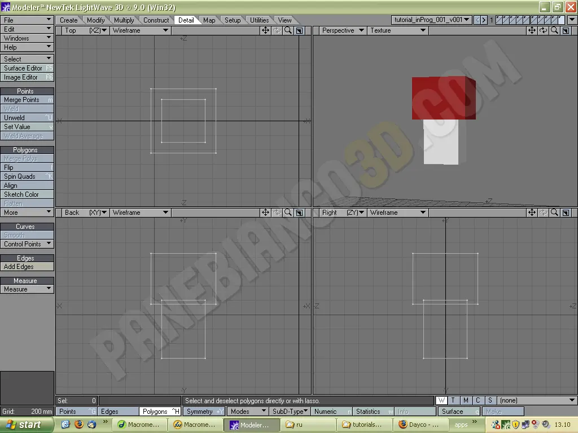The width and height of the screenshot is (578, 433).
Task: Open the tutorial_inProg_001_v001 object dropdown
Action: pyautogui.click(x=431, y=20)
